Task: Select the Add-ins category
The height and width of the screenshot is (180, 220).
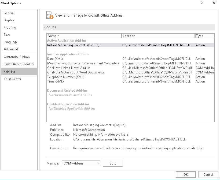Action: (x=19, y=72)
